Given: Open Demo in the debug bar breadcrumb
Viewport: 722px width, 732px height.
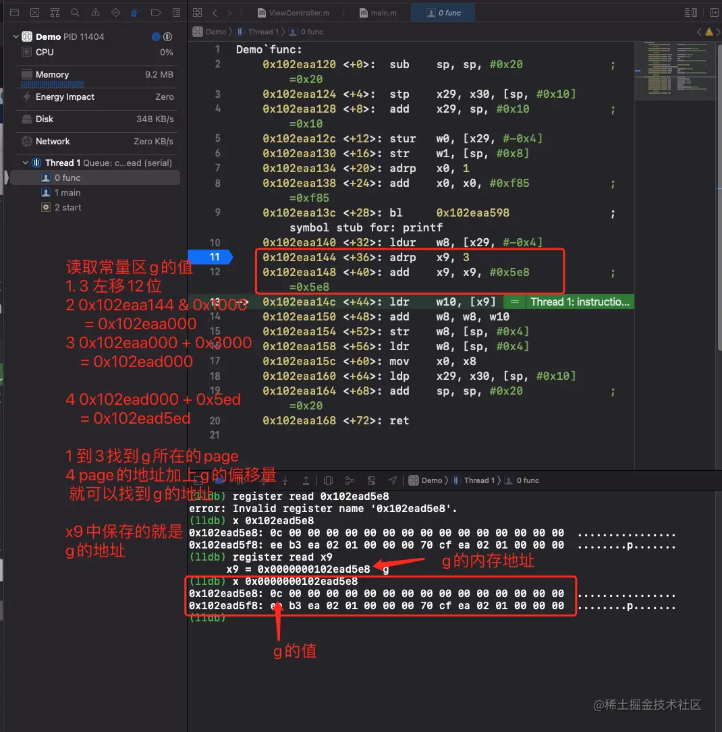Looking at the screenshot, I should 426,480.
